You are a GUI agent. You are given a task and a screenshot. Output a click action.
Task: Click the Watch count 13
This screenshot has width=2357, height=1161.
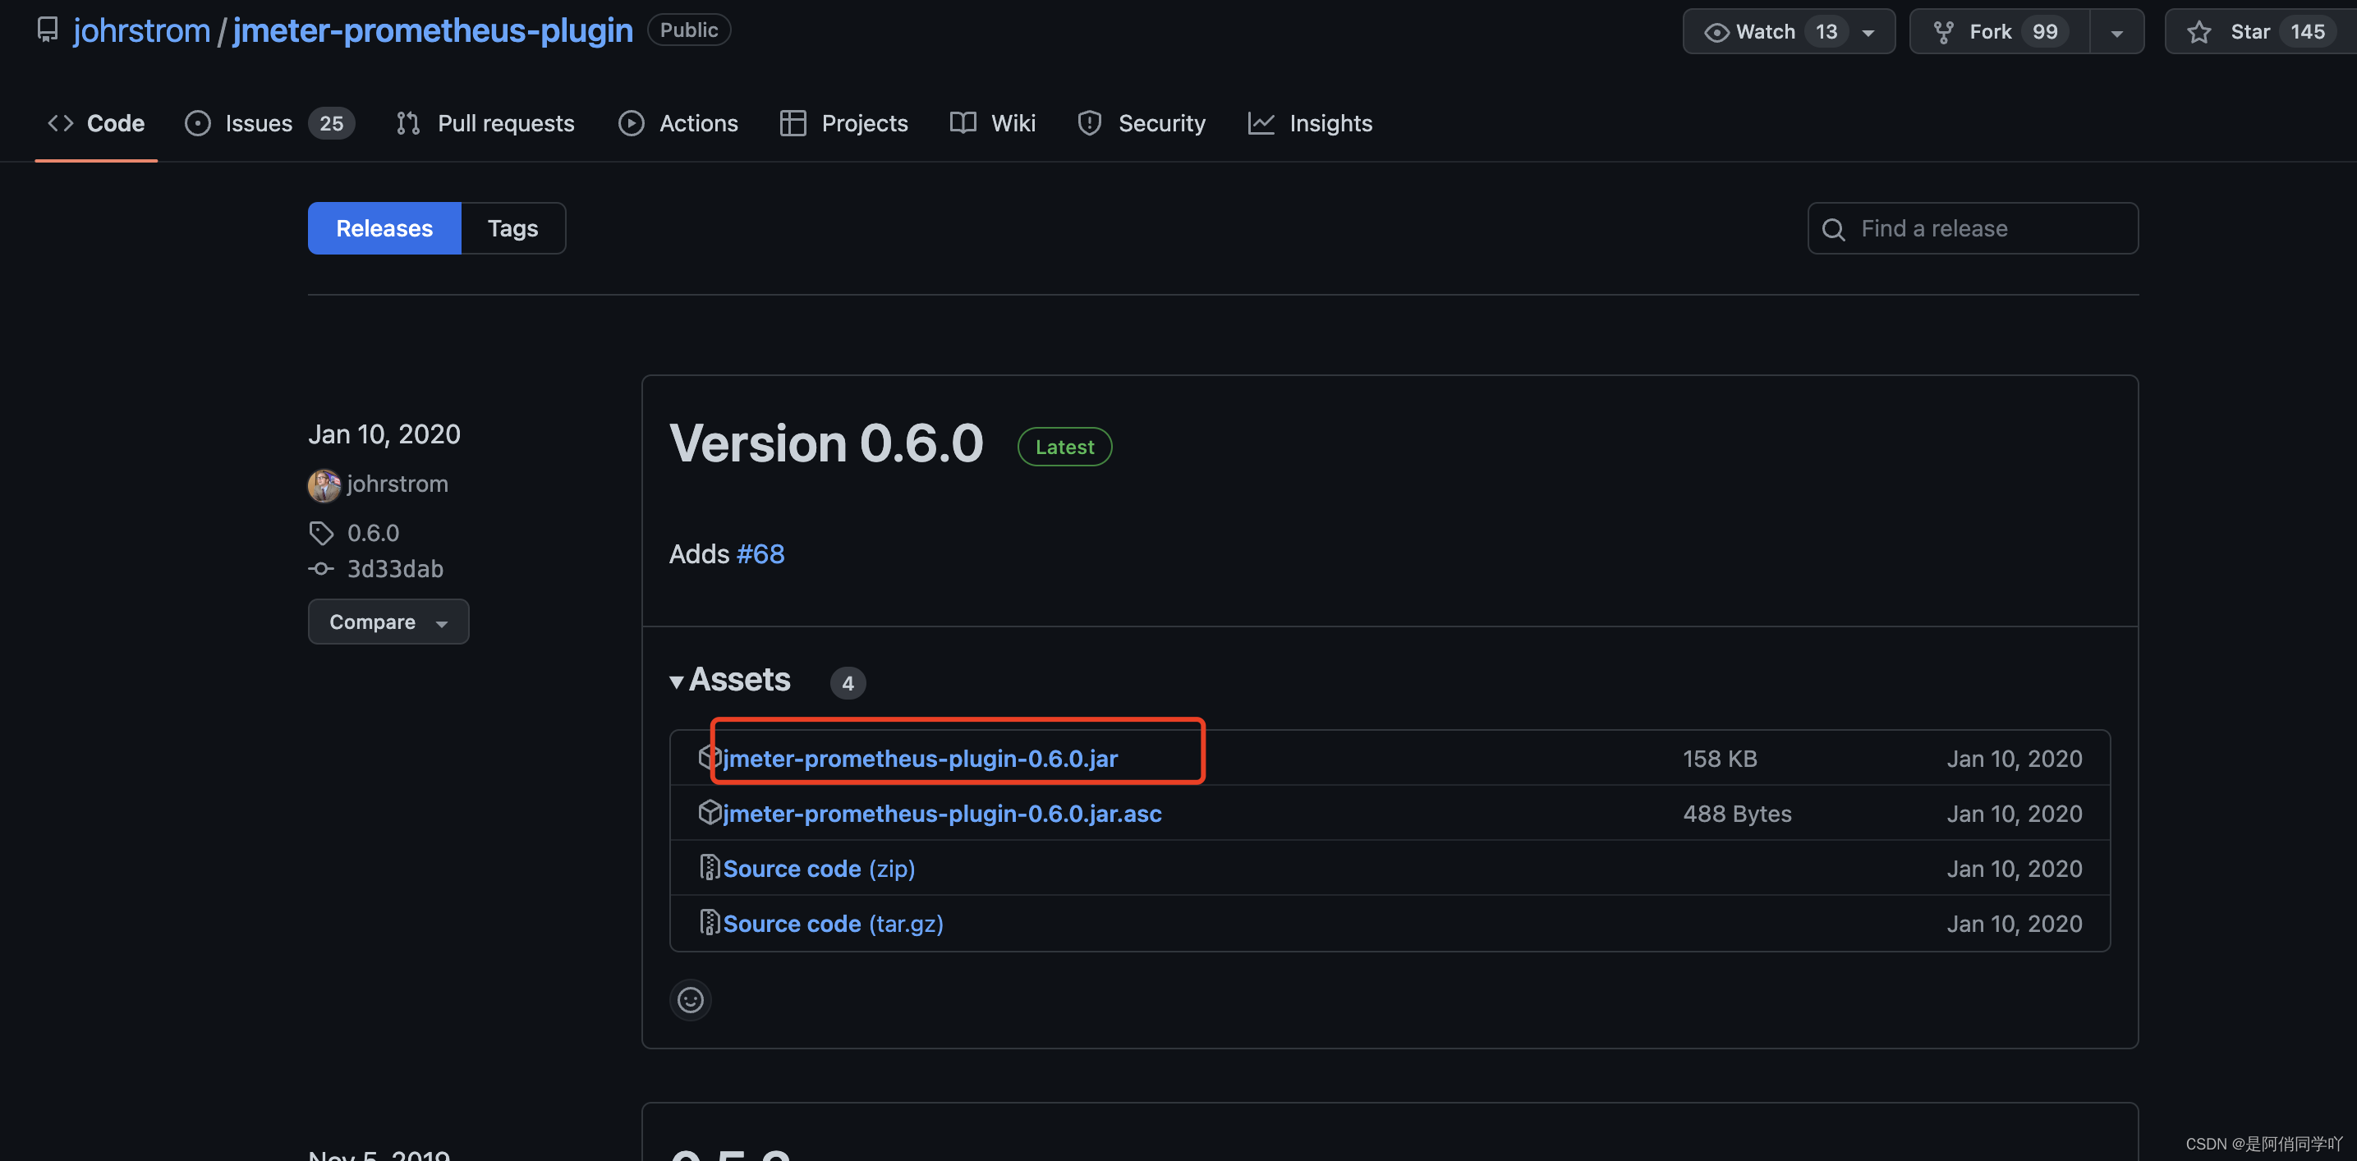[1826, 31]
